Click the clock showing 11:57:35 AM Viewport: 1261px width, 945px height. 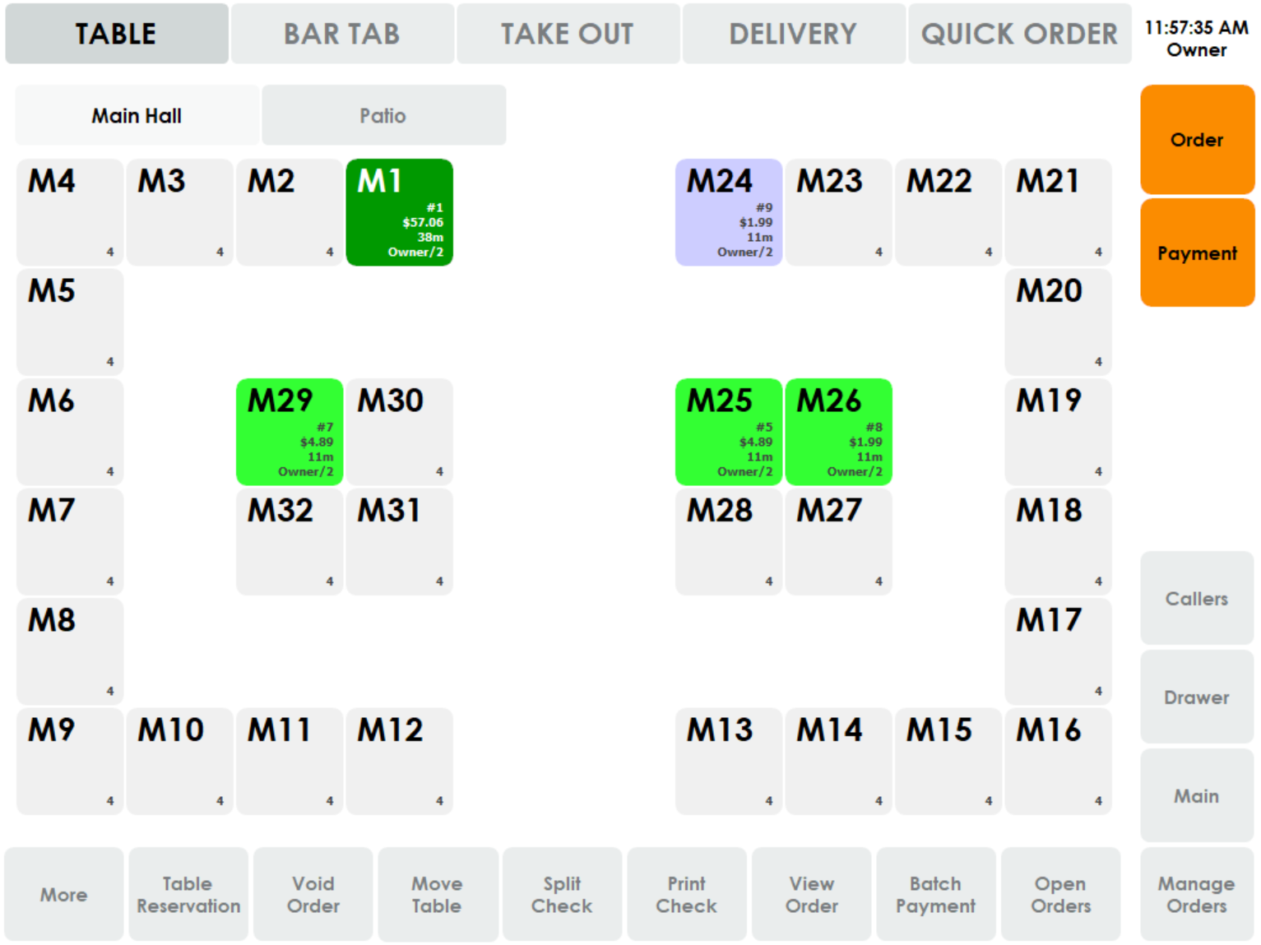(x=1197, y=27)
